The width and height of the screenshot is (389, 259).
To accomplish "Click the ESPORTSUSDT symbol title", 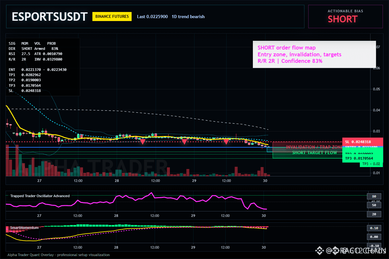I will click(50, 17).
